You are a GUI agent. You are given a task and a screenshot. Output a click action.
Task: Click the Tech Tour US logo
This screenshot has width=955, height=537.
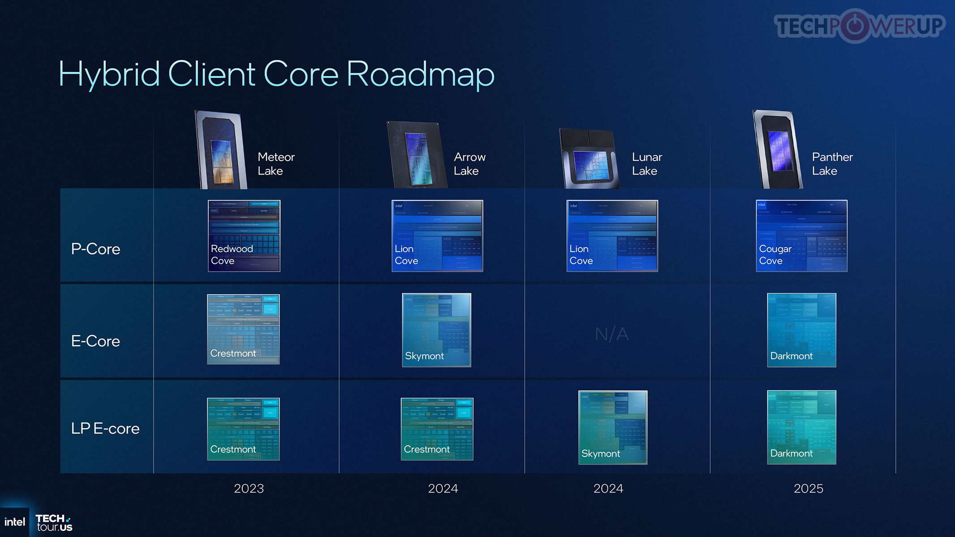[53, 521]
